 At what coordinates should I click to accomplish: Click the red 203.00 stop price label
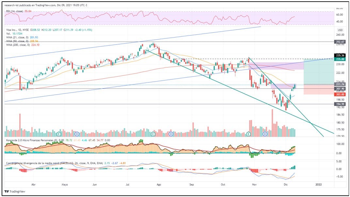tap(340, 94)
